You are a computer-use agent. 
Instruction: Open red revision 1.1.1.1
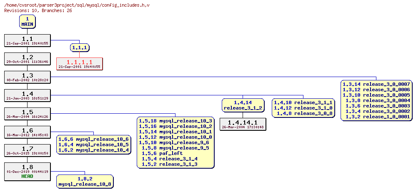coord(79,64)
